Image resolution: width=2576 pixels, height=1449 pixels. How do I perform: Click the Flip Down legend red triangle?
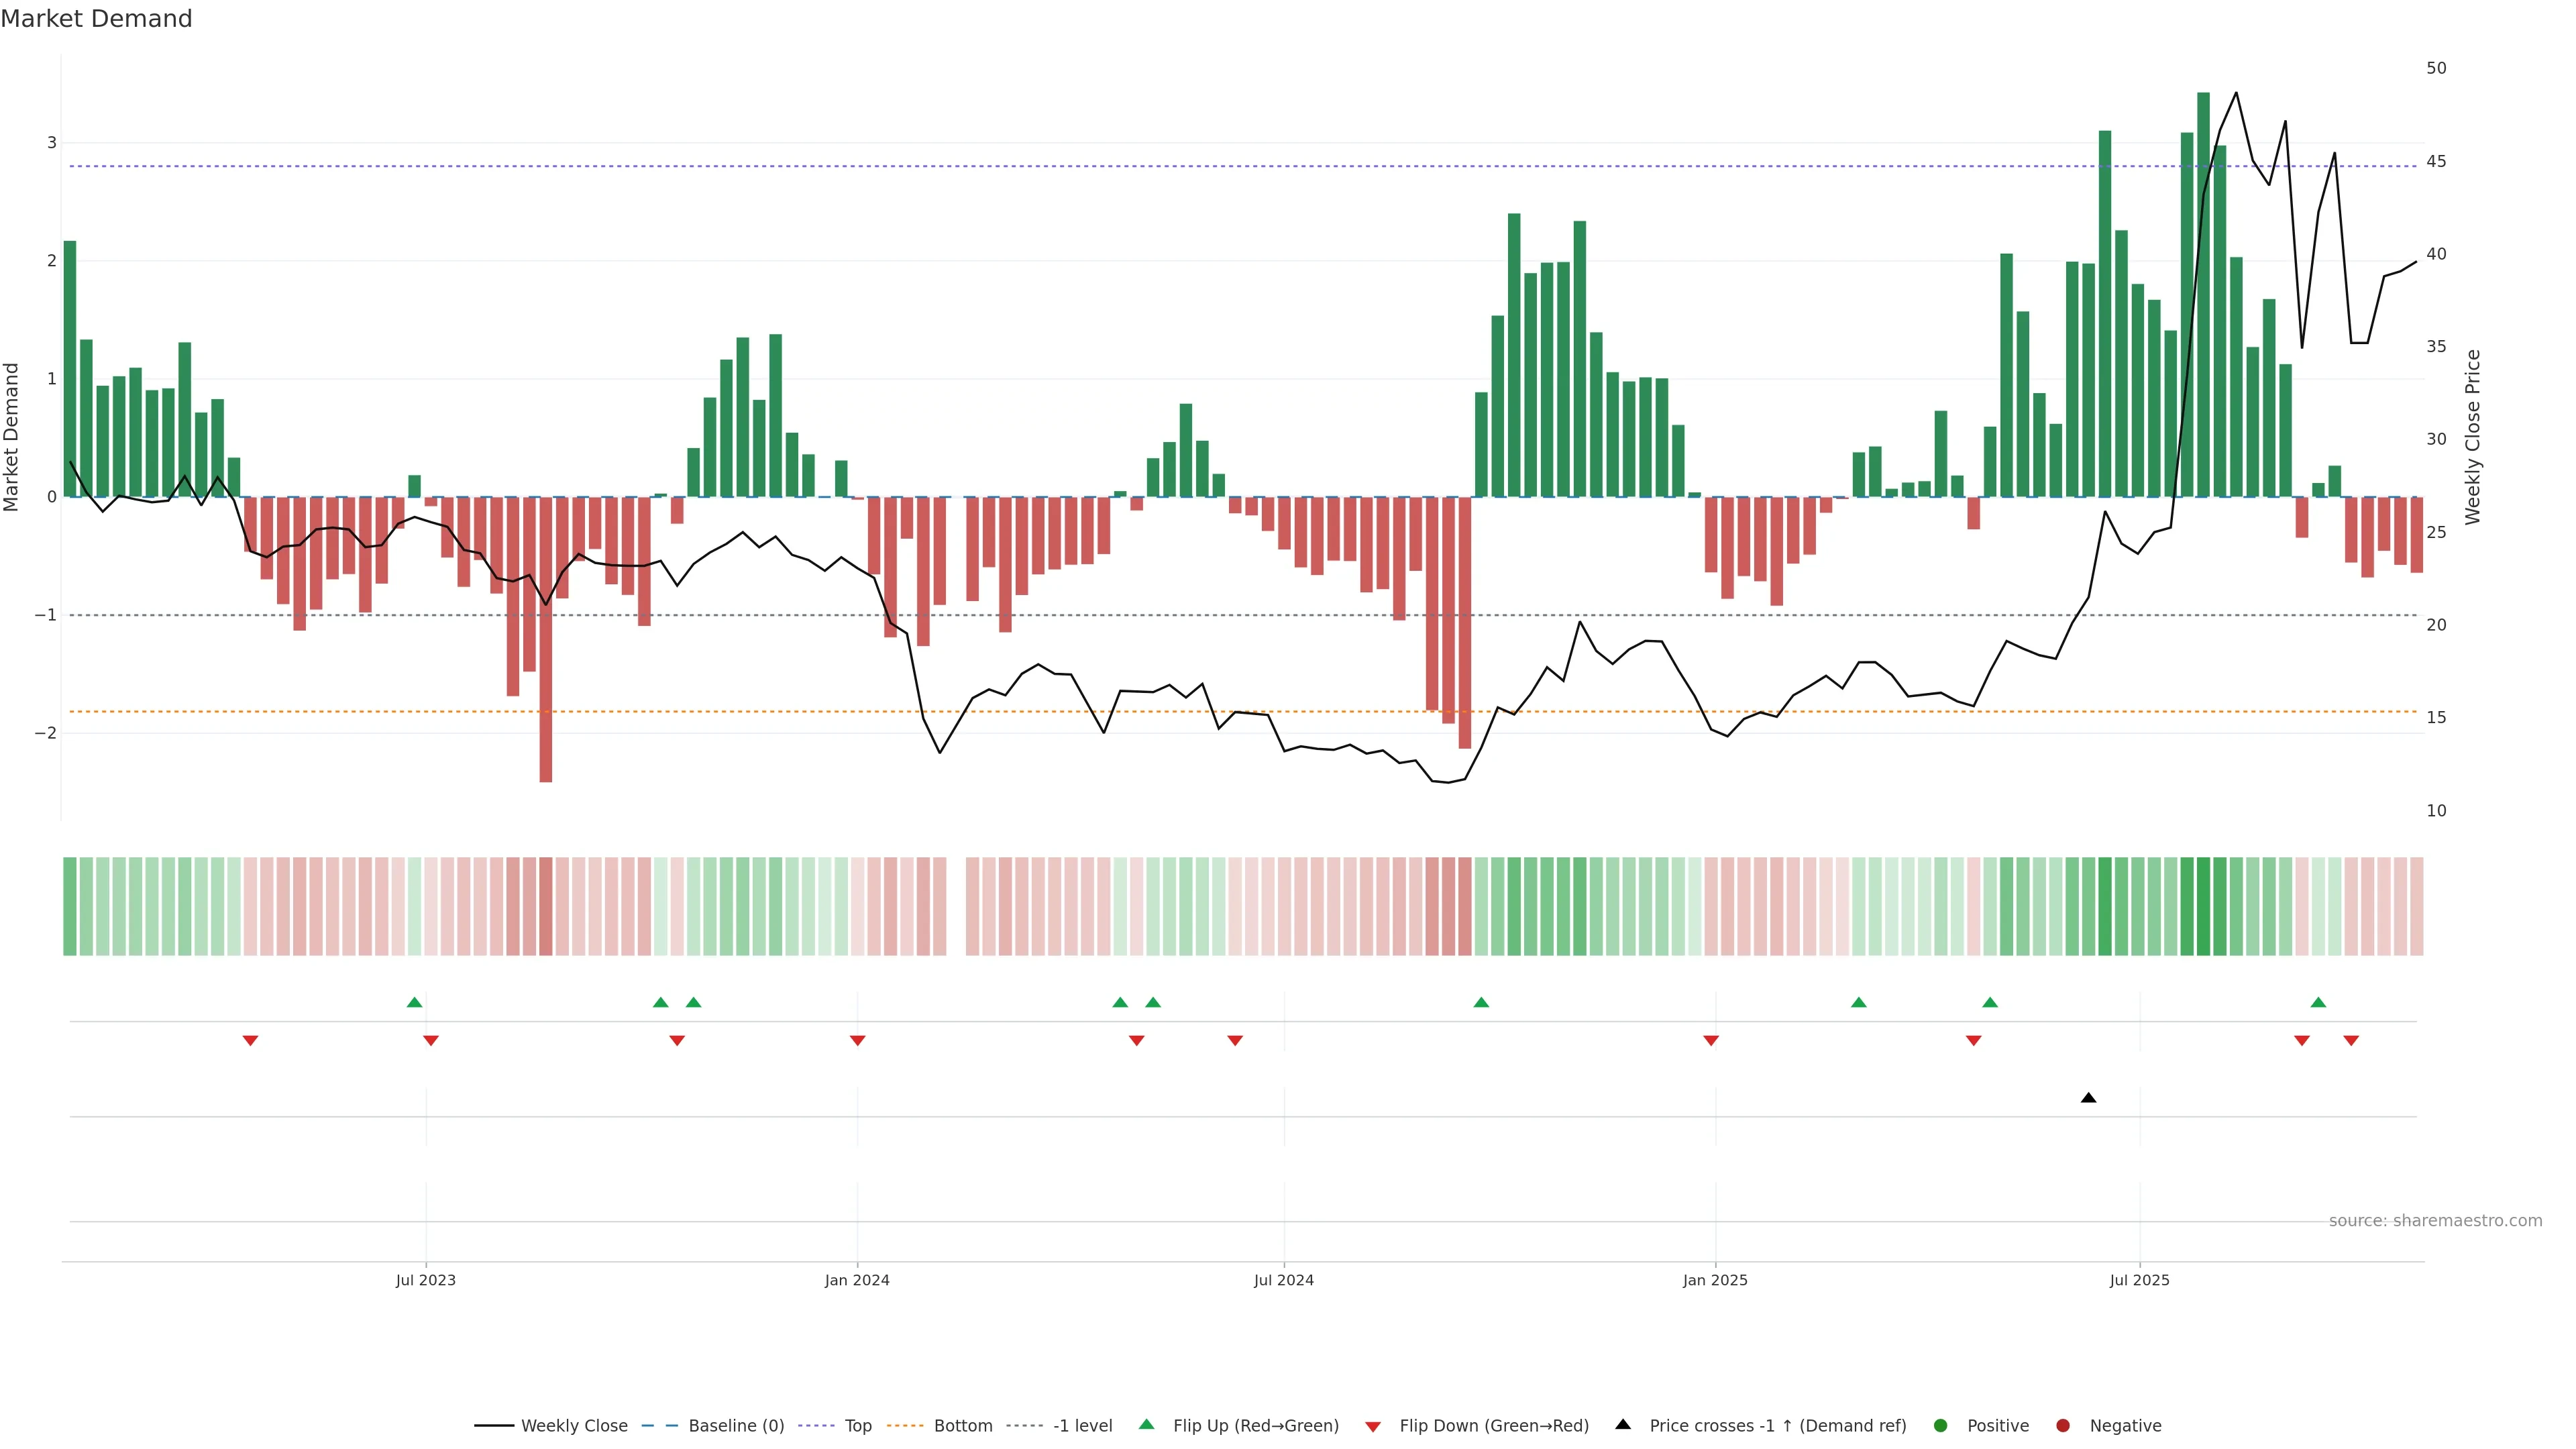[x=1373, y=1426]
